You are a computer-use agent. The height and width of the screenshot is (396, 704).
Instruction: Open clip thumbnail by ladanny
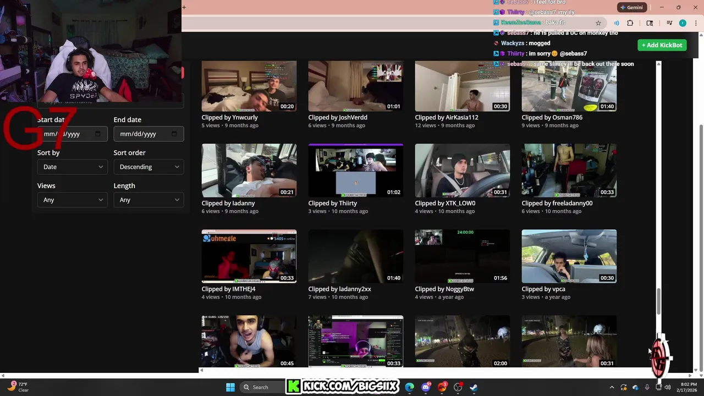pyautogui.click(x=249, y=170)
